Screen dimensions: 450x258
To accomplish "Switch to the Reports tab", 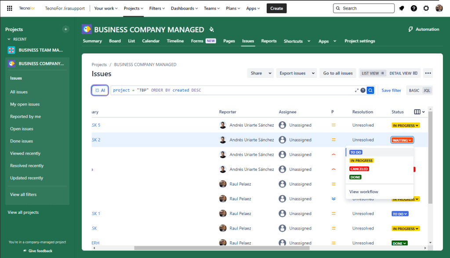I will (x=269, y=41).
